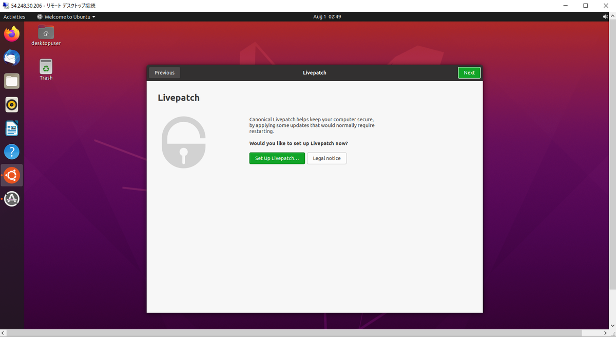The image size is (616, 337).
Task: Open the clock showing Aug 1 02:49
Action: pos(327,16)
